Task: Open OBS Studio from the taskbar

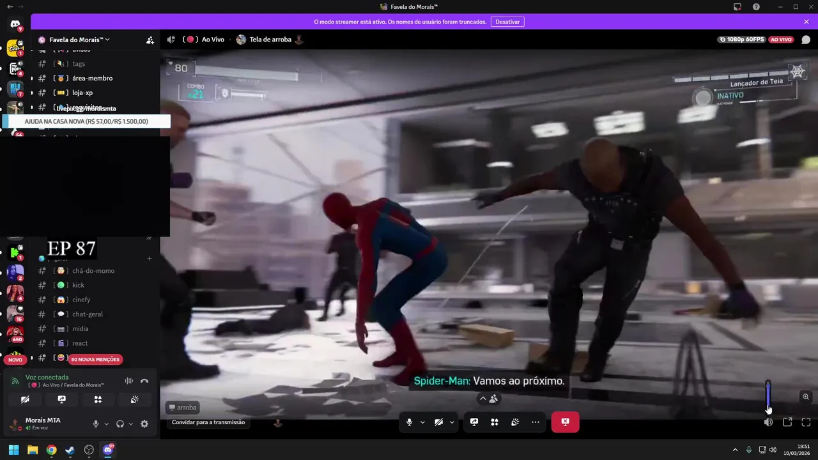Action: [89, 450]
